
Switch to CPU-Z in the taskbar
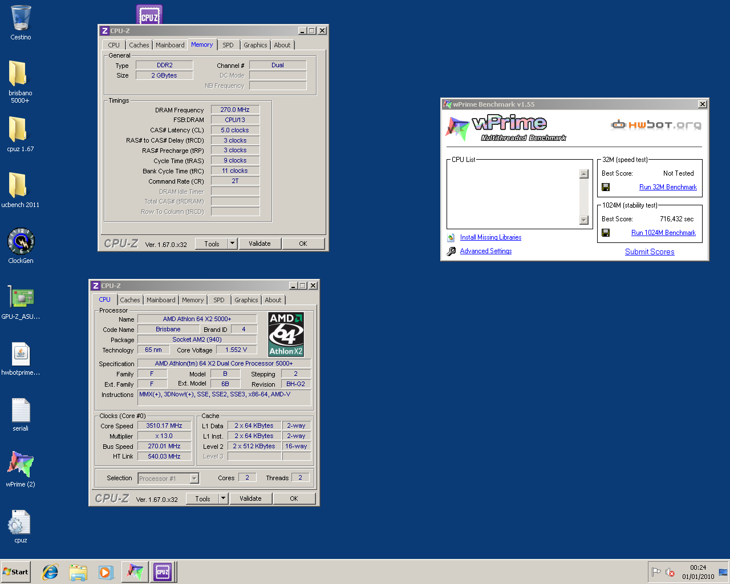pos(163,571)
